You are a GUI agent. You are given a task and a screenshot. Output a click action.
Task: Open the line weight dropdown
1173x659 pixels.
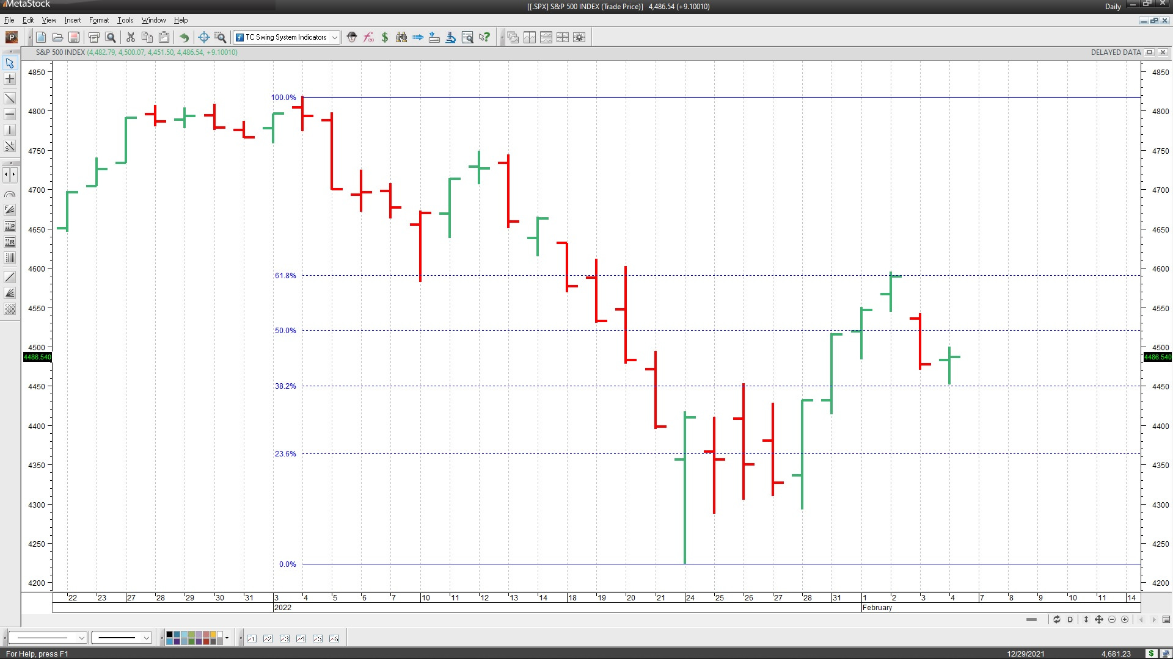pyautogui.click(x=121, y=638)
